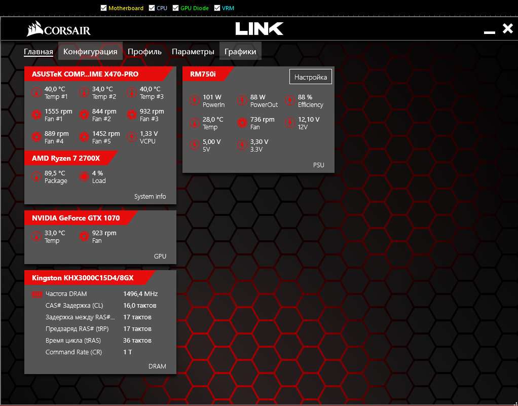Screen dimensions: 518x406
Task: Open the Профиль tab
Action: (144, 52)
